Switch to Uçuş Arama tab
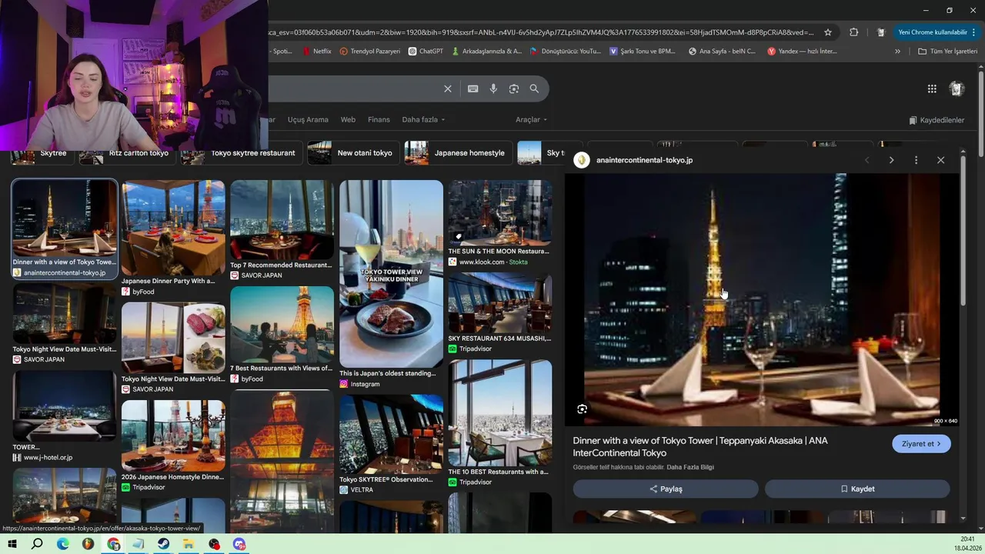Viewport: 985px width, 554px height. 308,120
